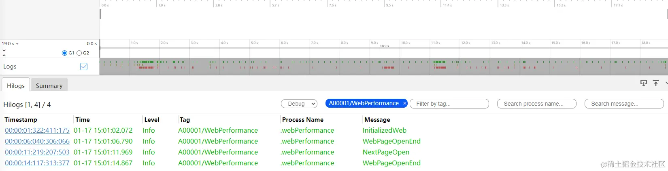The image size is (668, 171).
Task: Switch to the Hilogs tab
Action: click(x=16, y=85)
